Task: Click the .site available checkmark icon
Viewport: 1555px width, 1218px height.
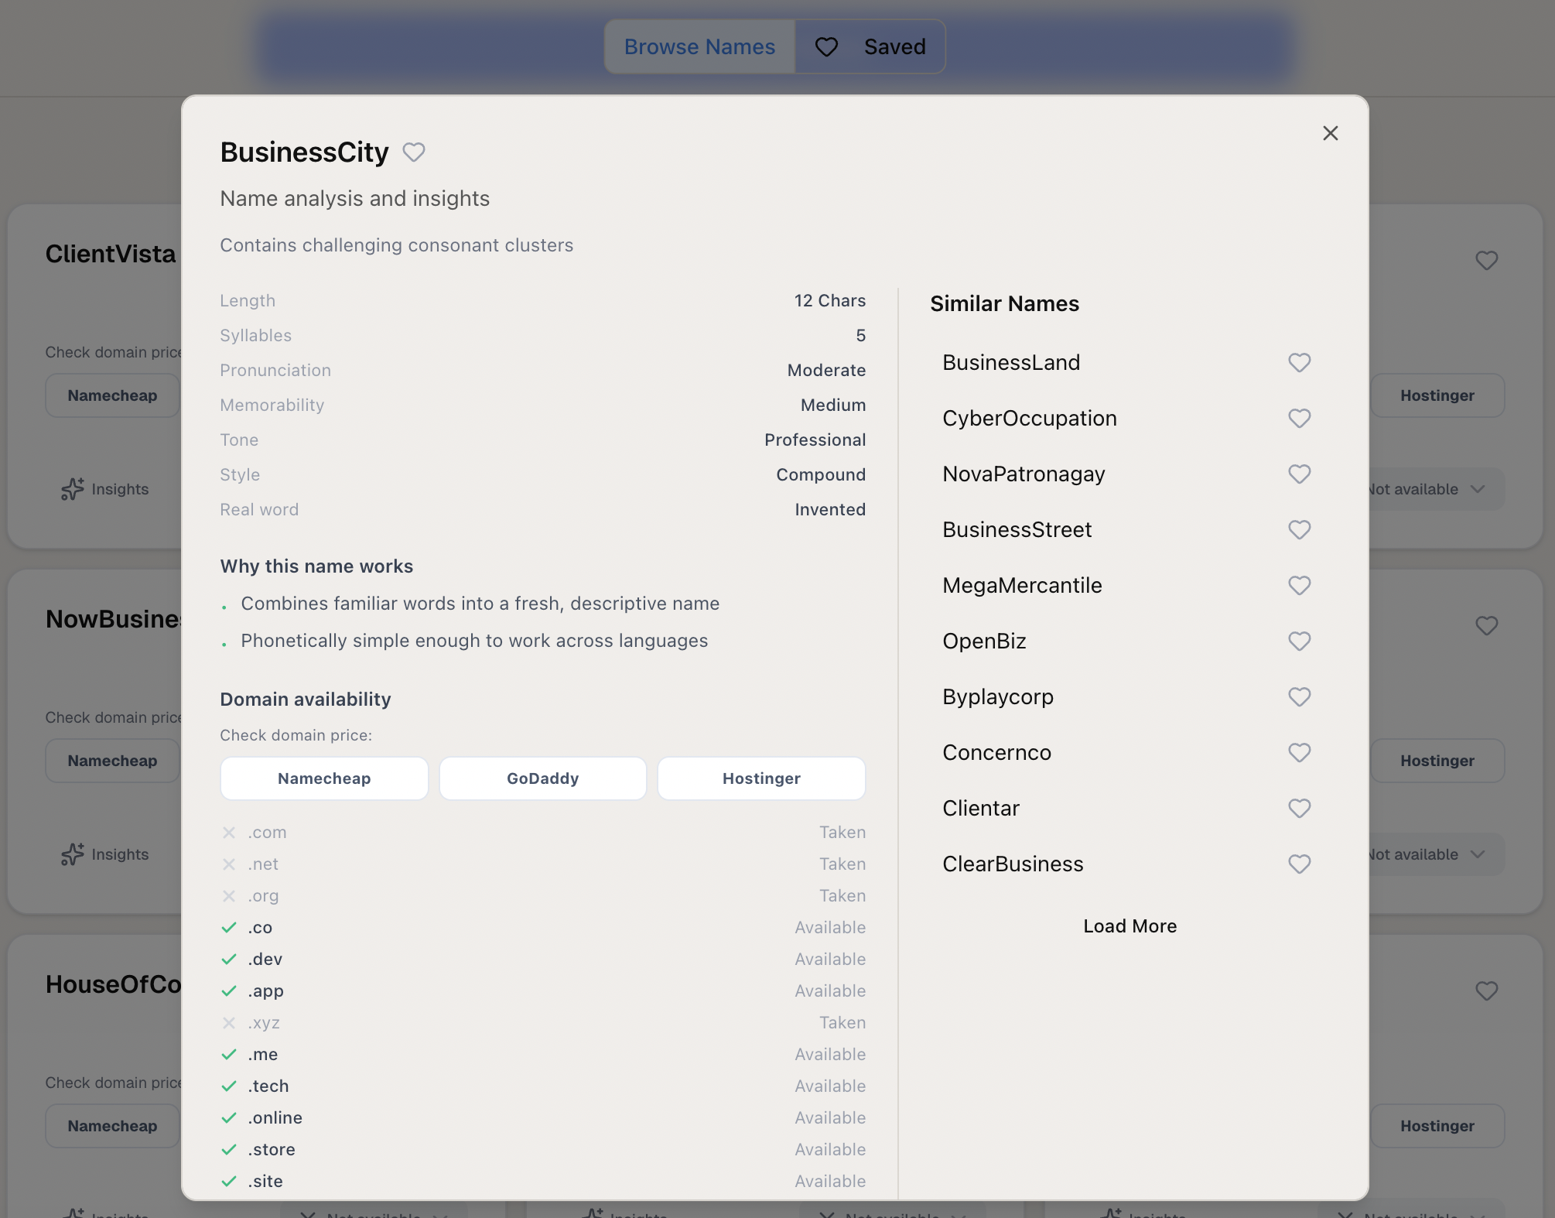Action: 229,1182
